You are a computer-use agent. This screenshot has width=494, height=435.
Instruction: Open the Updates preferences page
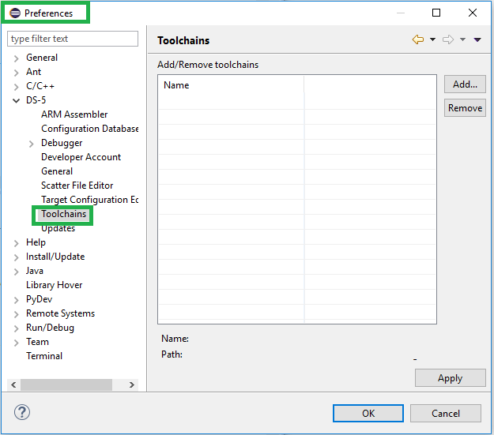point(58,228)
